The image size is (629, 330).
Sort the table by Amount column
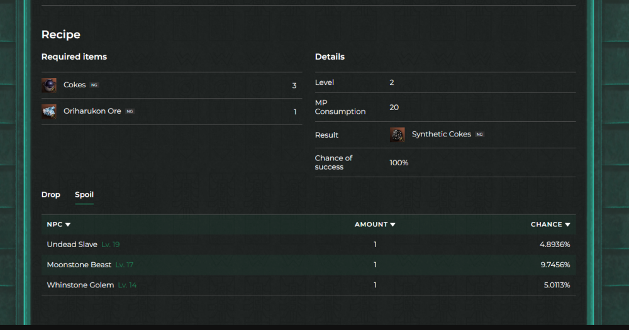click(x=375, y=224)
